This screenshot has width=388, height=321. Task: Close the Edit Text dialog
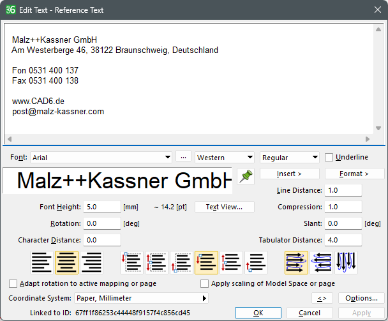pyautogui.click(x=378, y=10)
